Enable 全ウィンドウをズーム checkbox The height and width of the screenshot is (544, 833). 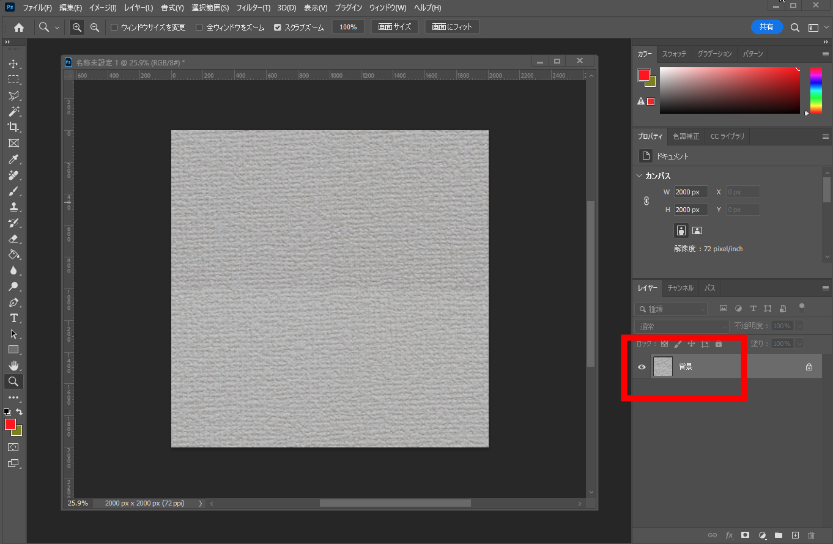(199, 28)
